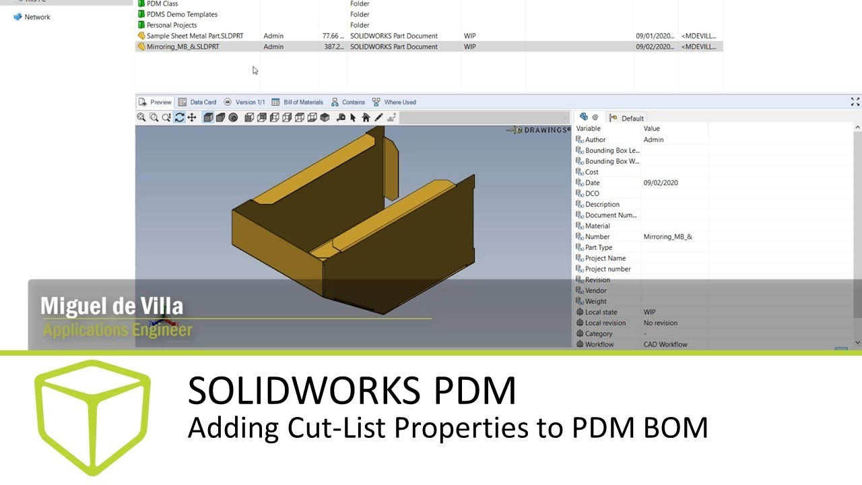Viewport: 862px width, 485px height.
Task: Open the Where Used tab
Action: (394, 102)
